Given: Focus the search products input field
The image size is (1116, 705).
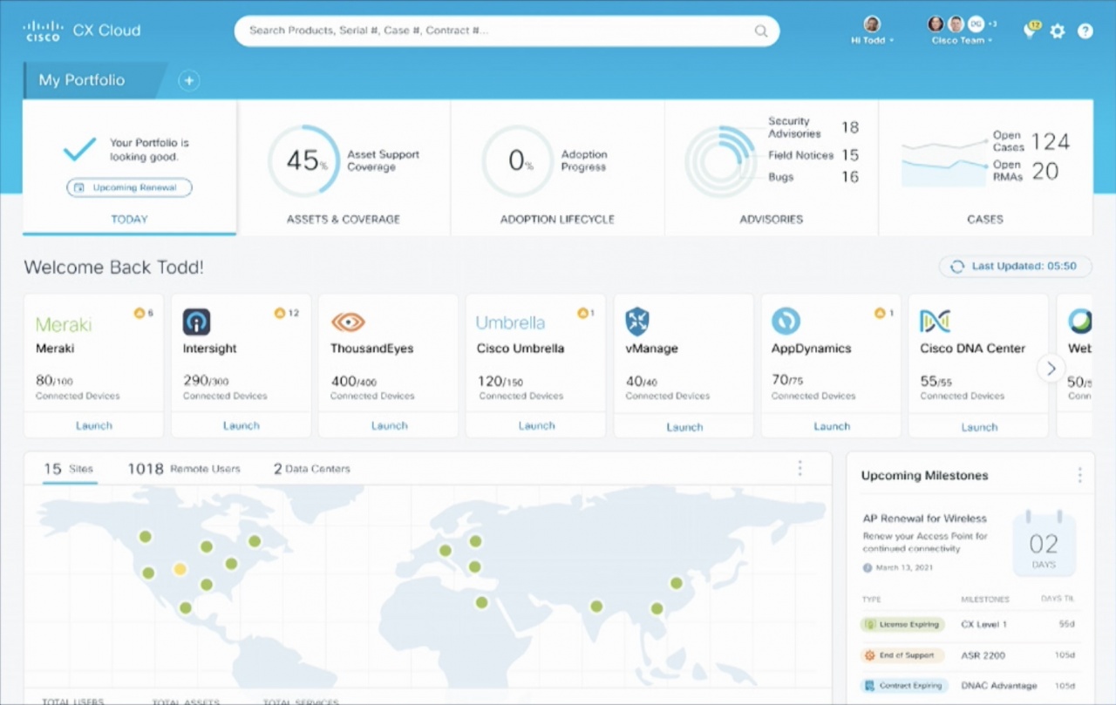Looking at the screenshot, I should [507, 31].
